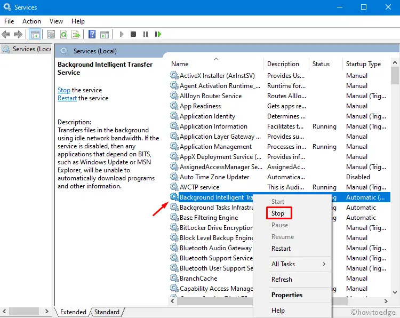Open Properties via the toolbar icon

(x=51, y=34)
